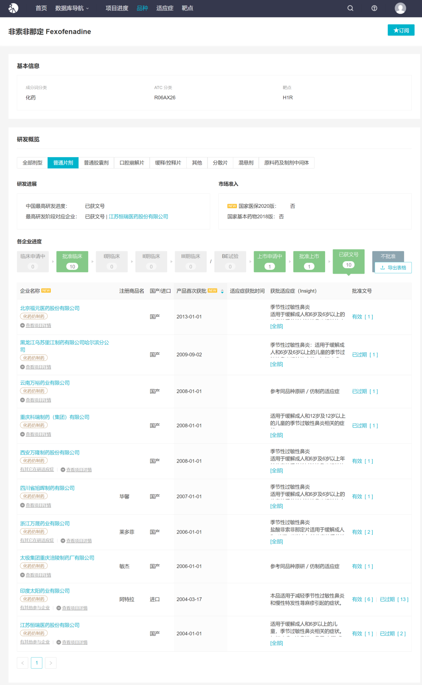Open 浙江万晟药业有限公司 company link

click(x=45, y=524)
